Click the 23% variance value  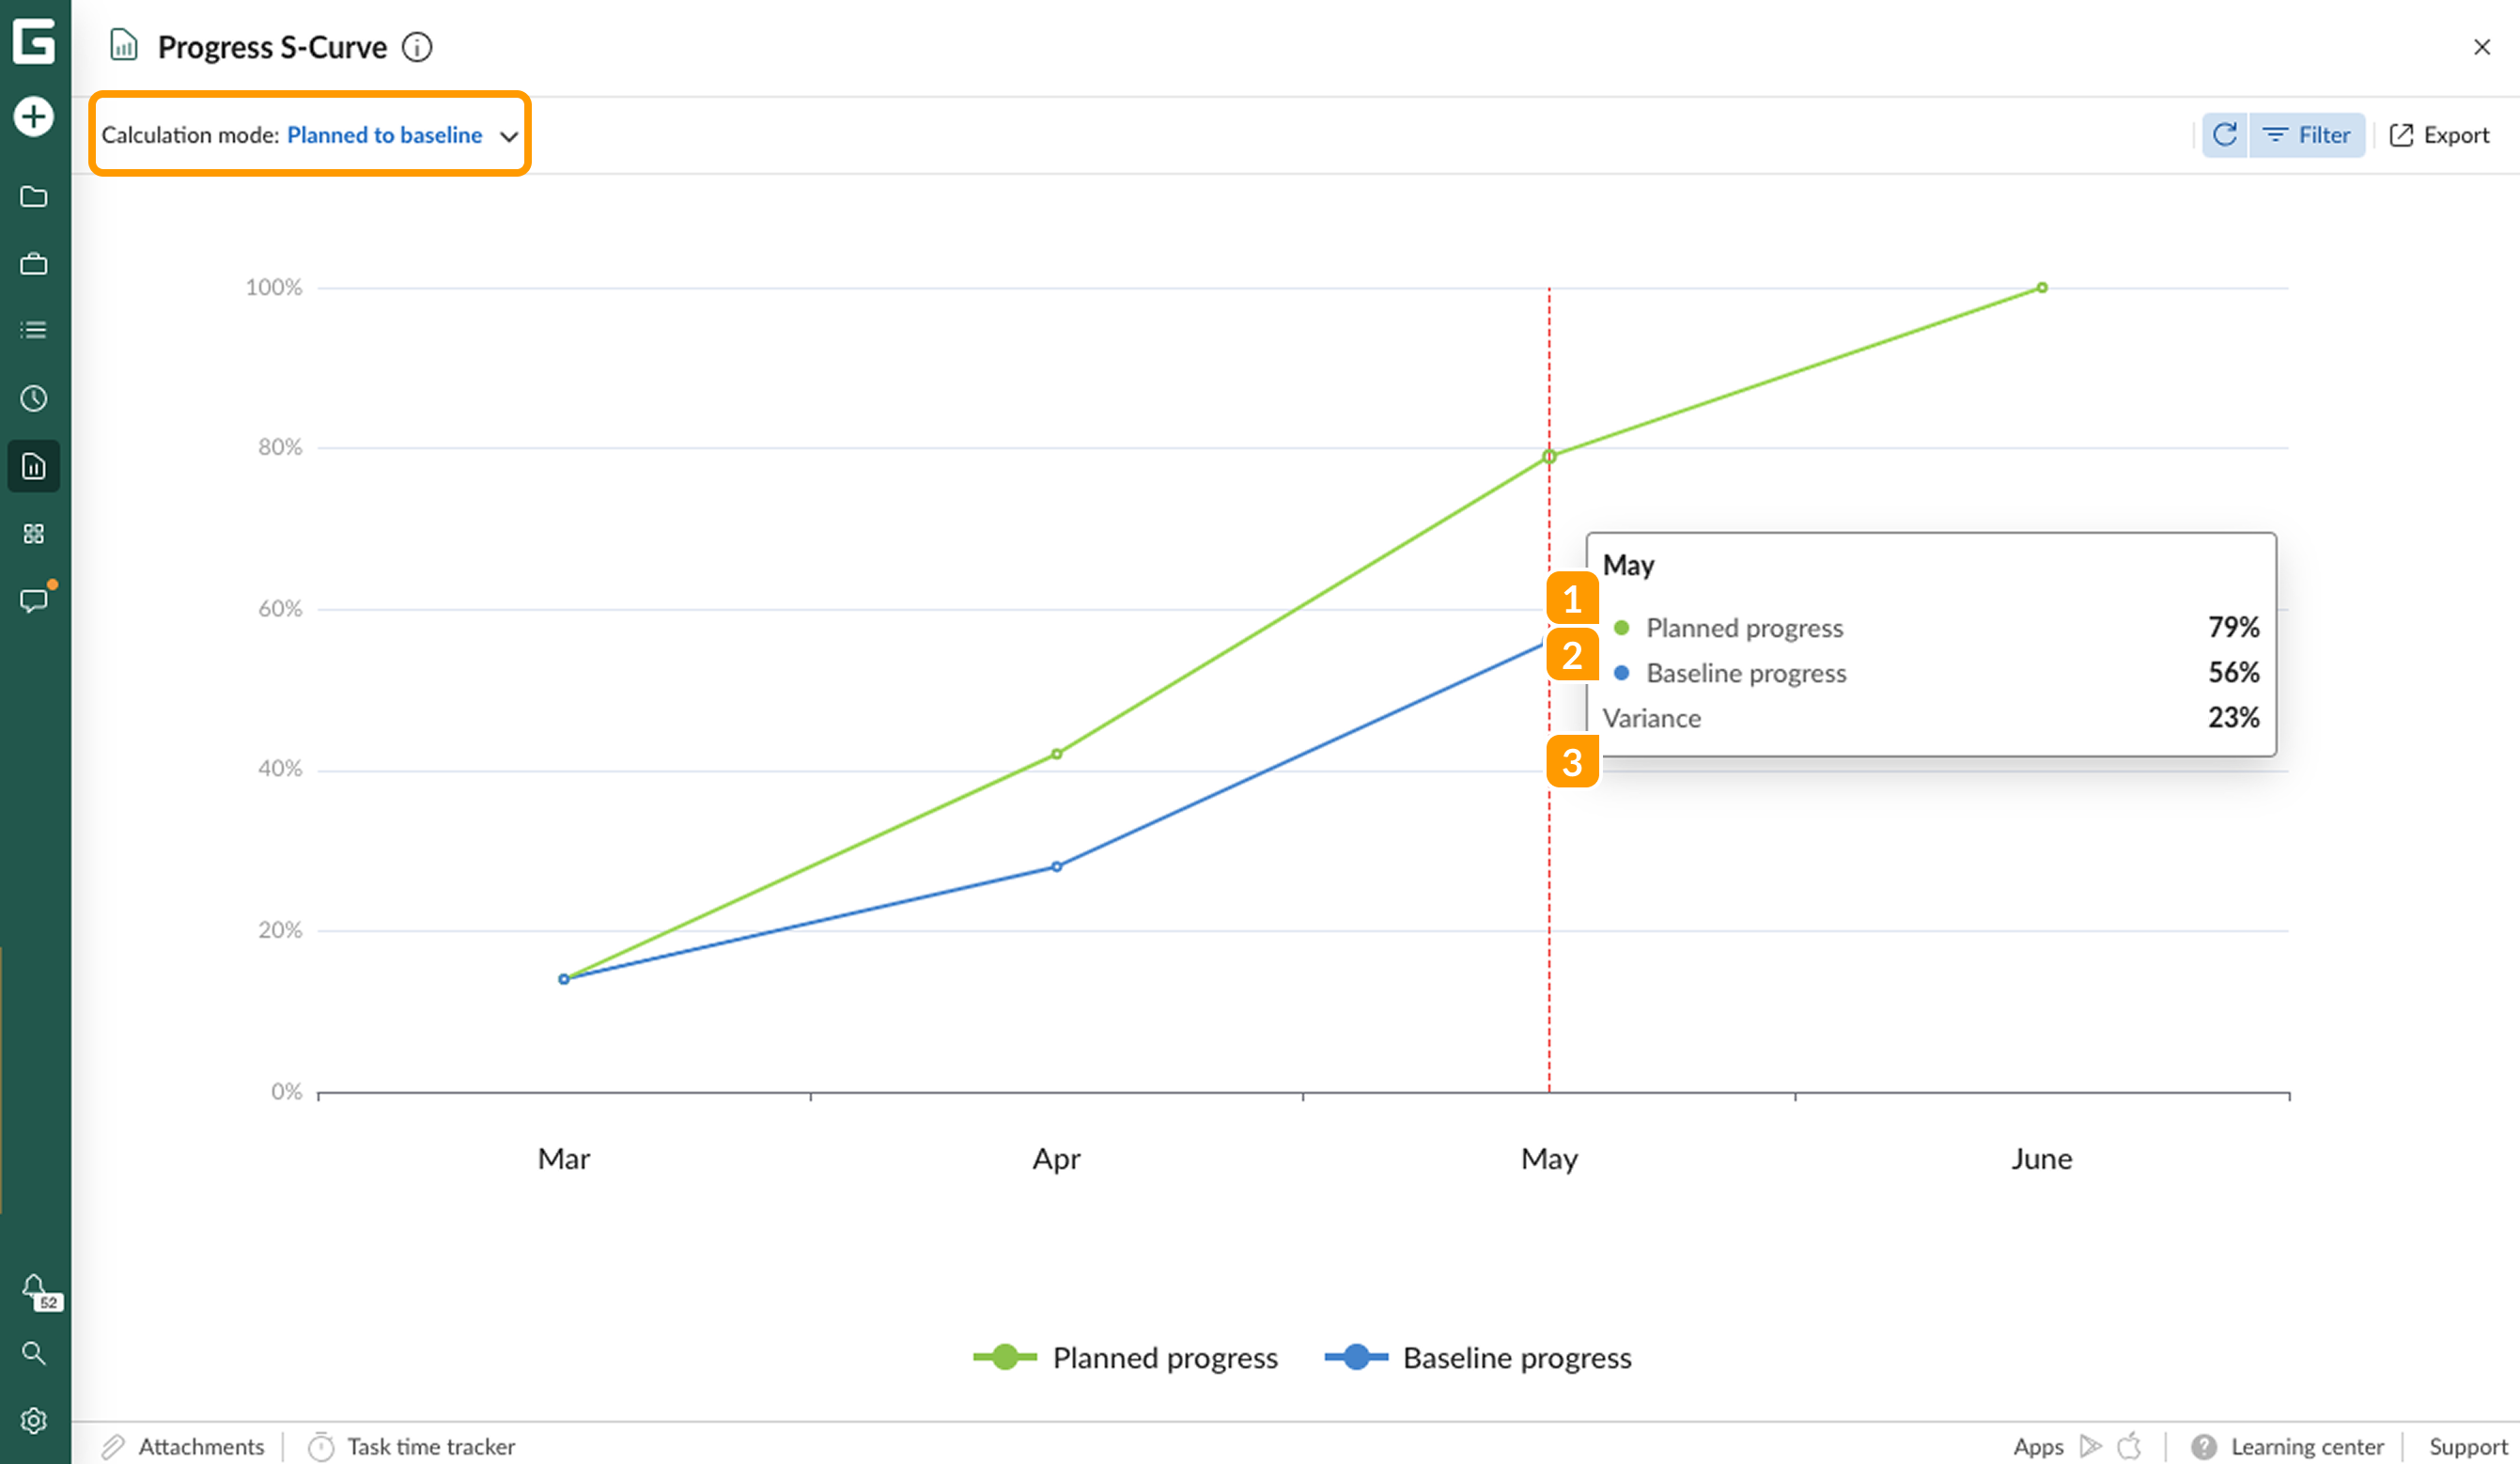pyautogui.click(x=2234, y=717)
